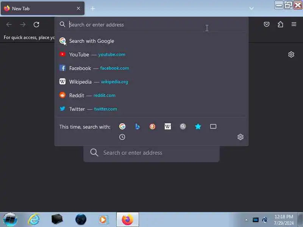
Task: Go forward using the forward arrow
Action: tap(23, 25)
